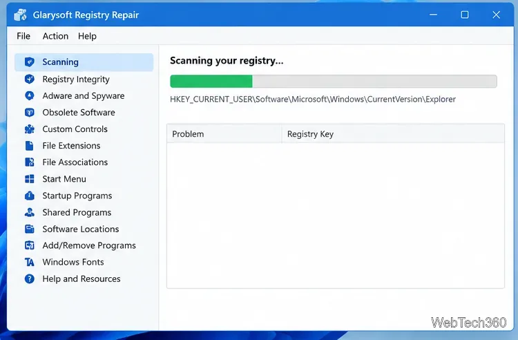Image resolution: width=518 pixels, height=340 pixels.
Task: Select File Associations category label
Action: coord(75,162)
